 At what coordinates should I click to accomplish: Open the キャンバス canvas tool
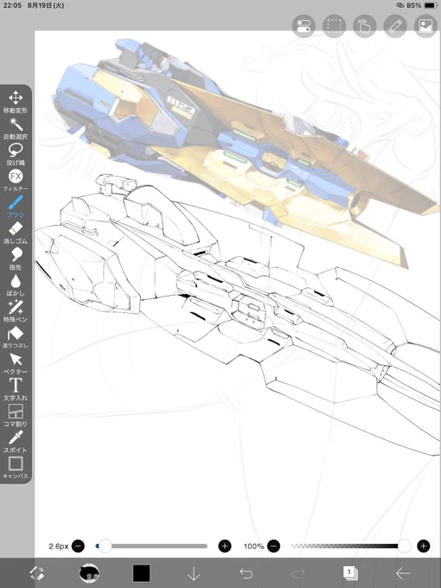16,468
